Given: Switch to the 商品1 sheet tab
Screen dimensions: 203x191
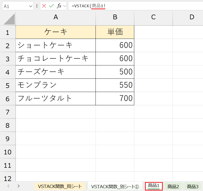Looking at the screenshot, I should click(x=154, y=186).
